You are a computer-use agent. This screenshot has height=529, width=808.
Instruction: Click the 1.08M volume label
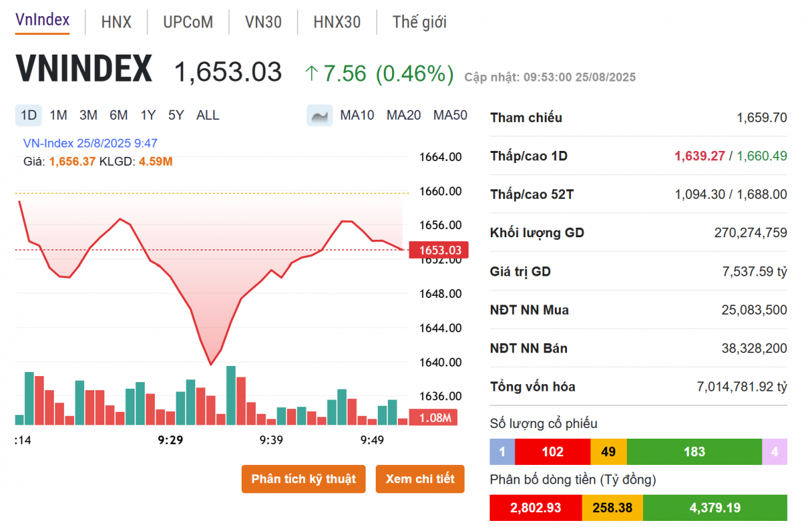(434, 418)
